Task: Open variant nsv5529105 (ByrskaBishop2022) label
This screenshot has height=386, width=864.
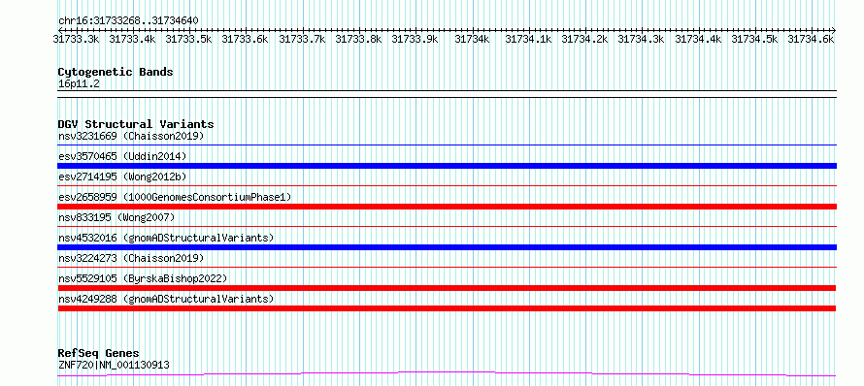Action: pos(143,278)
